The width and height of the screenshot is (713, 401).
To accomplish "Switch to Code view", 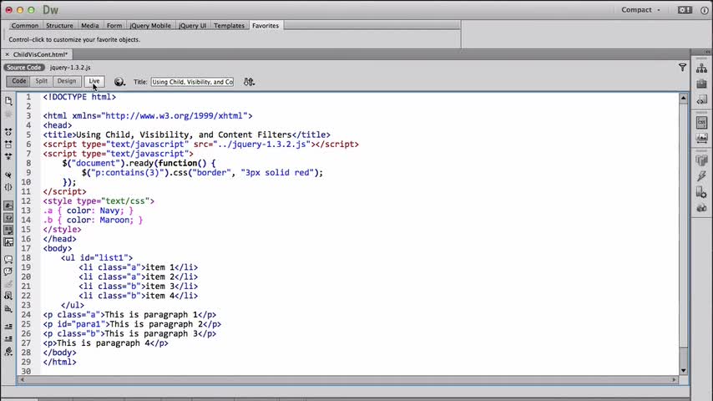I will pyautogui.click(x=18, y=81).
